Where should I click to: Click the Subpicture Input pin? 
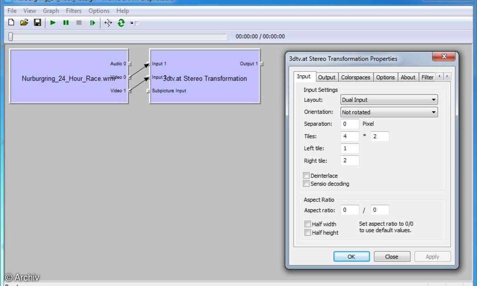(147, 91)
